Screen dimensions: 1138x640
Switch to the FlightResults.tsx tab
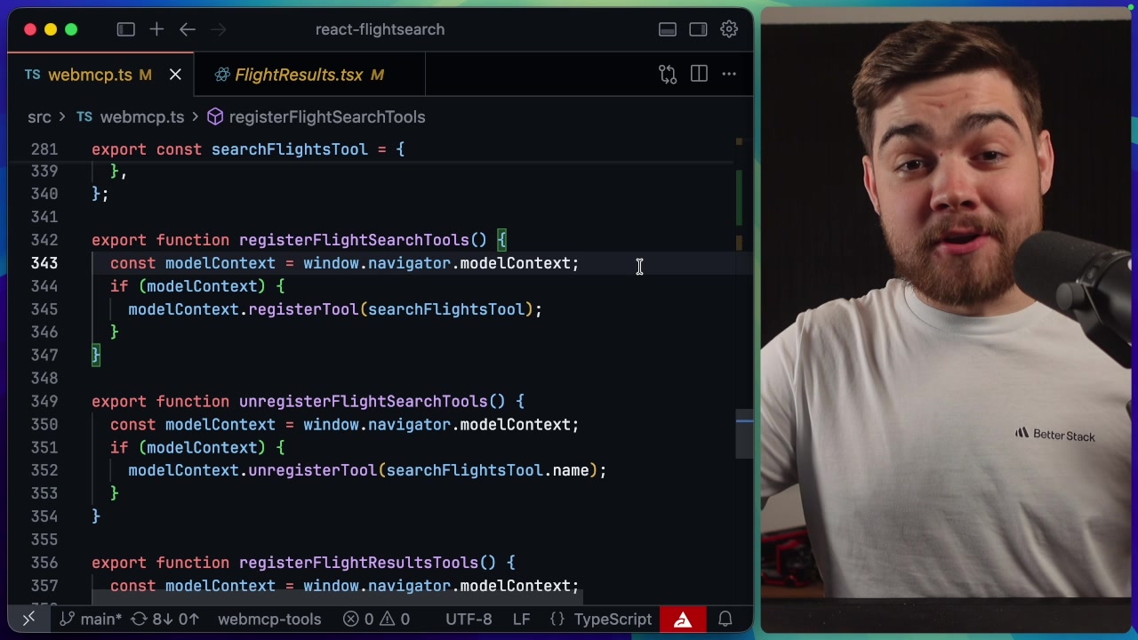[309, 75]
